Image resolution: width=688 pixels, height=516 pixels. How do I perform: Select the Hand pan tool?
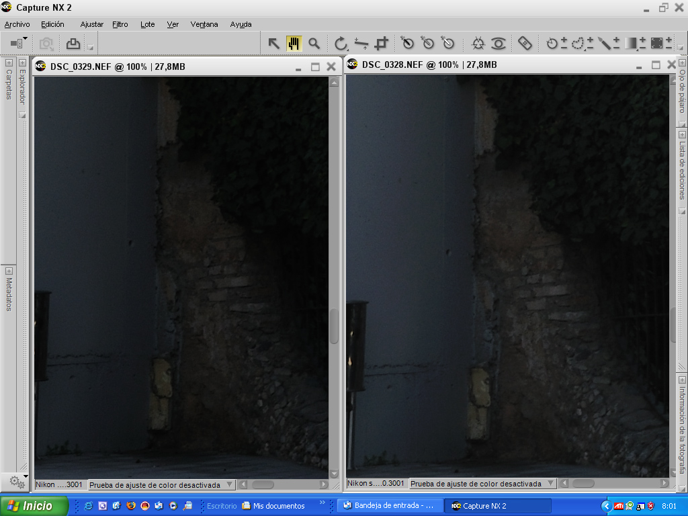coord(294,44)
